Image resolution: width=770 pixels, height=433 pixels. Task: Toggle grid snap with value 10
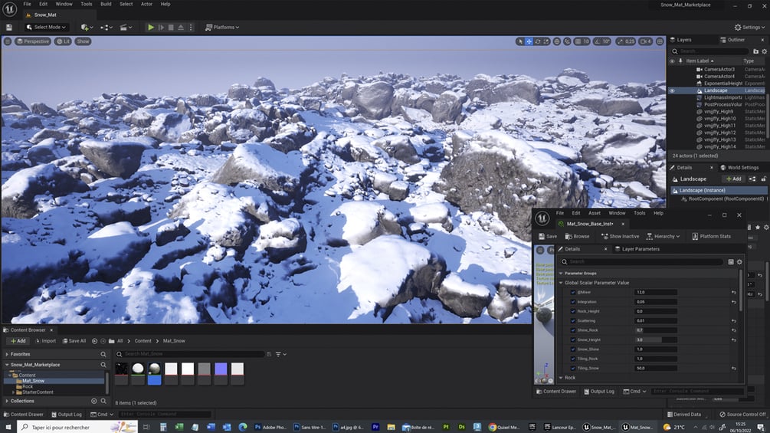582,41
